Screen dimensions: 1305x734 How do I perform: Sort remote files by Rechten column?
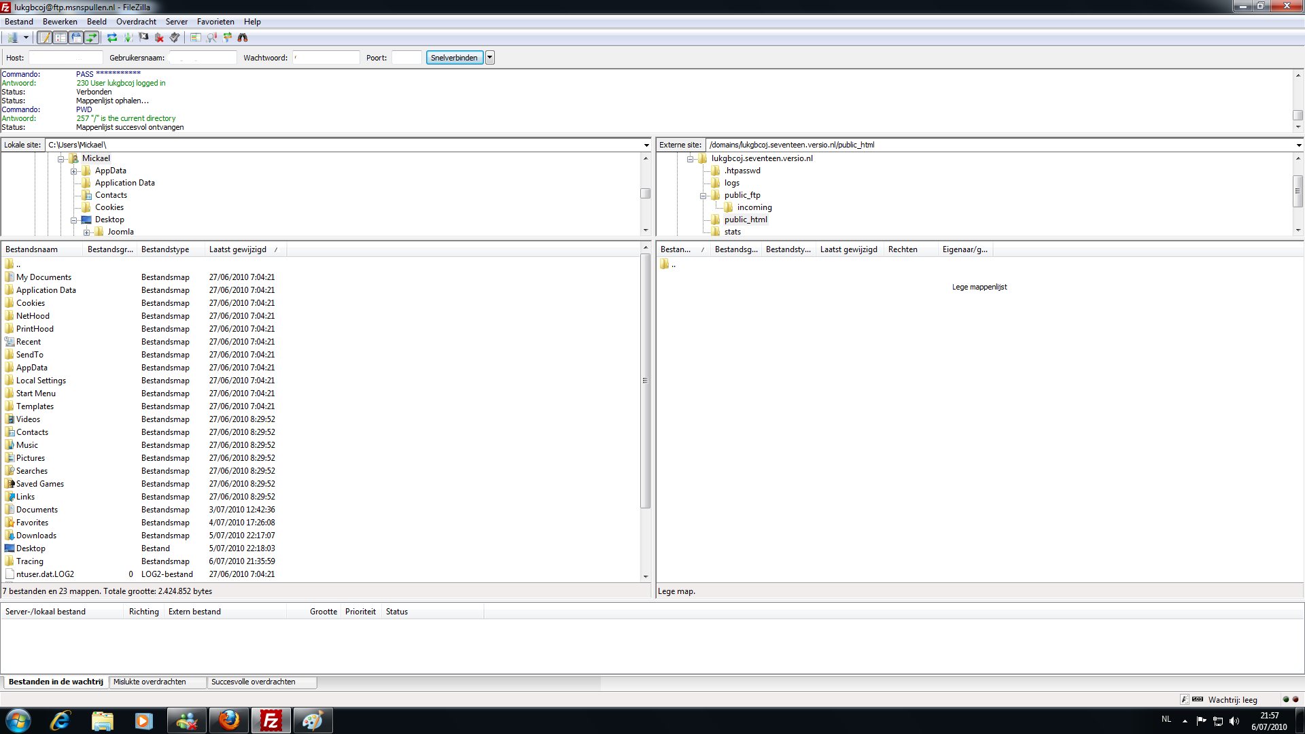[911, 249]
